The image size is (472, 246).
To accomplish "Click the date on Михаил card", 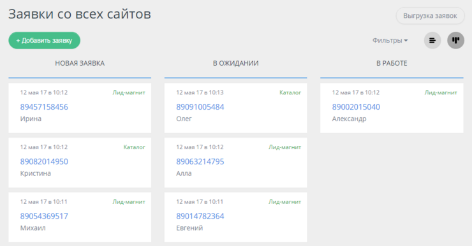I will (44, 202).
